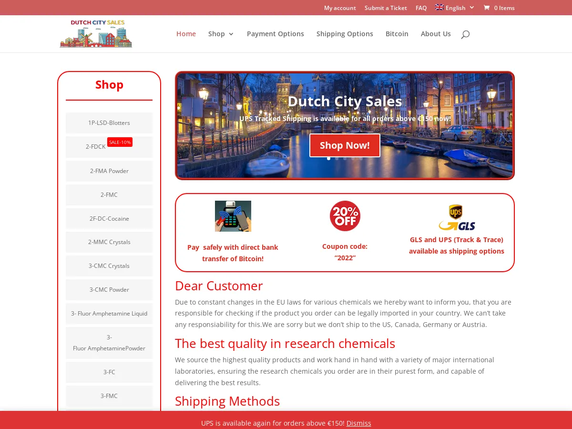The image size is (572, 429).
Task: Open the shopping cart icon
Action: (488, 8)
